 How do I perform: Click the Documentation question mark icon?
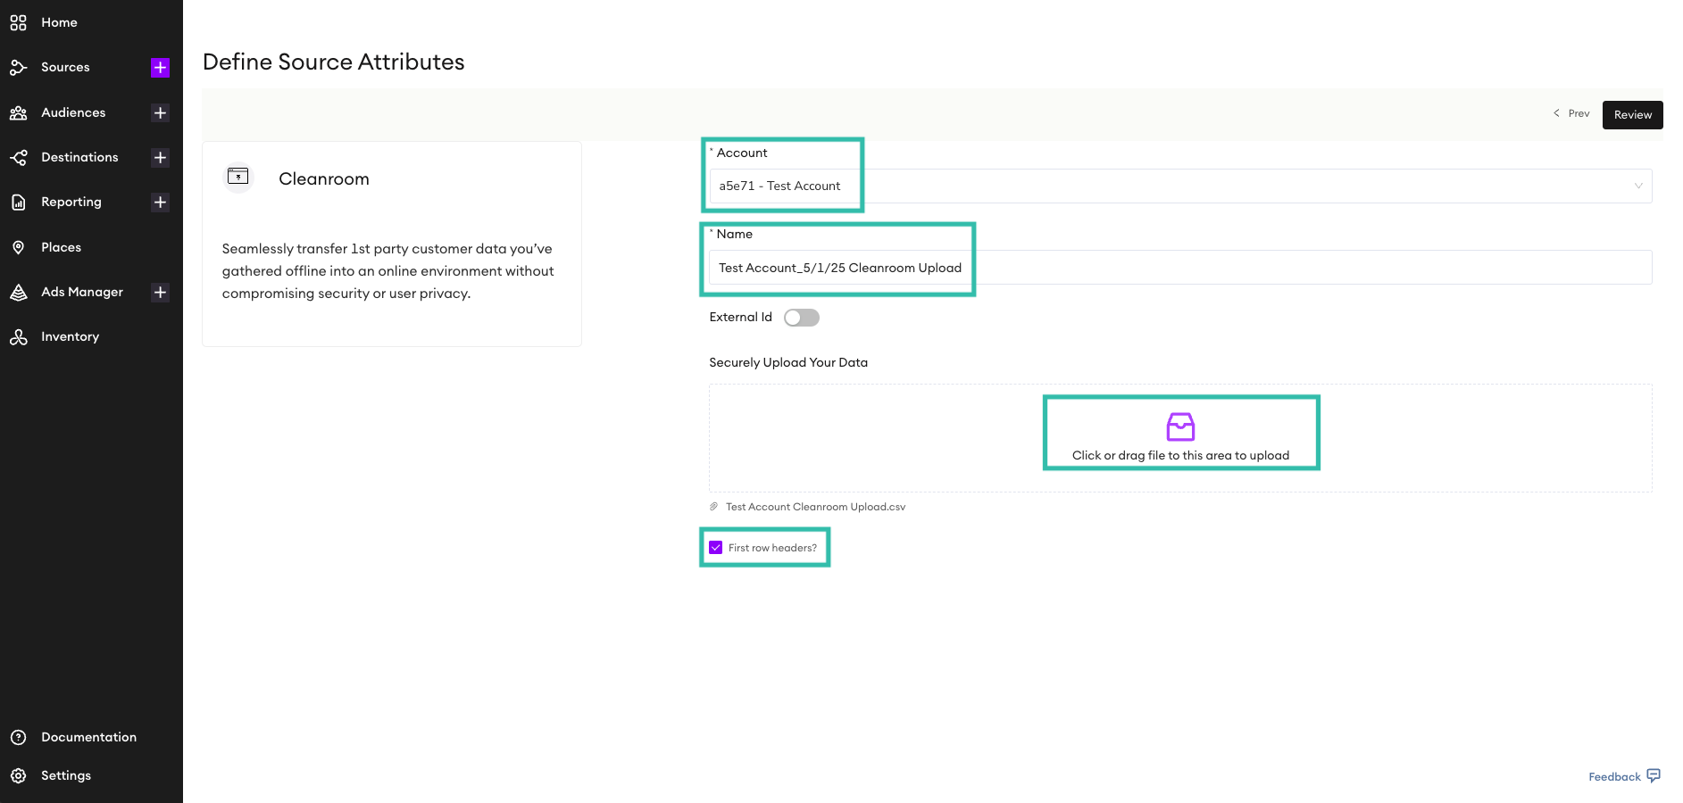click(x=18, y=737)
